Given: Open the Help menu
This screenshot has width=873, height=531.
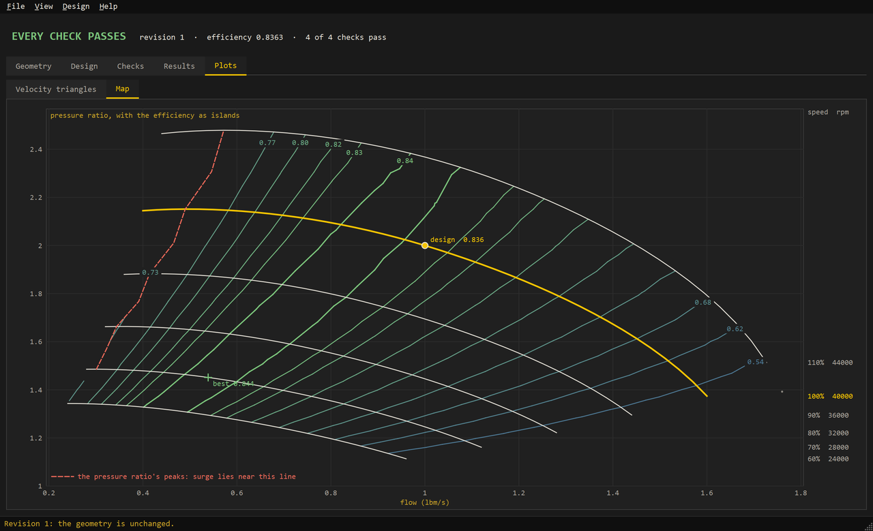Looking at the screenshot, I should tap(108, 6).
